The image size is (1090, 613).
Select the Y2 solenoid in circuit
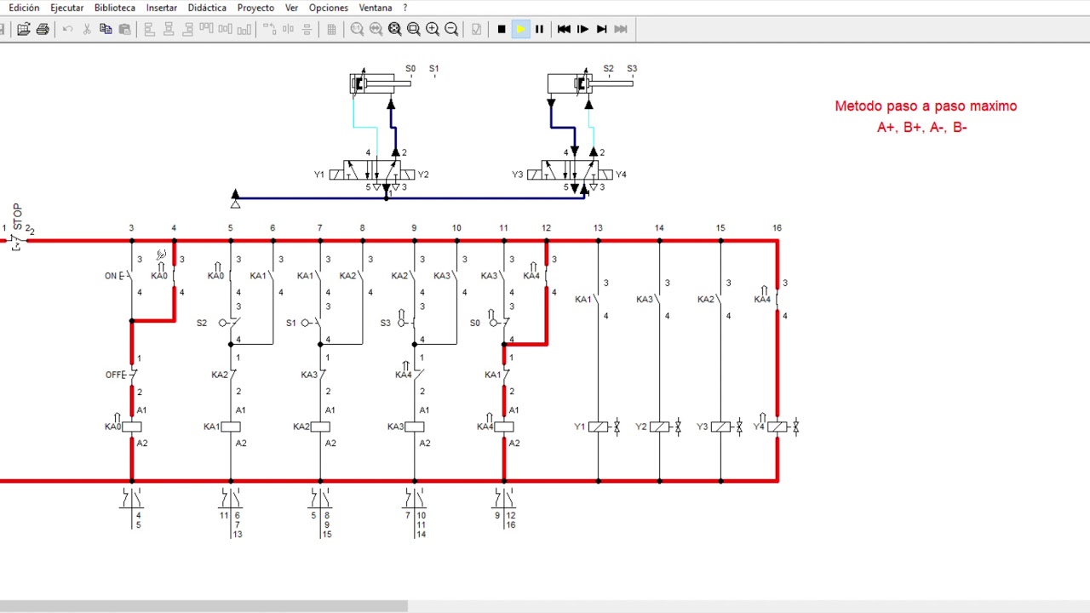(659, 427)
